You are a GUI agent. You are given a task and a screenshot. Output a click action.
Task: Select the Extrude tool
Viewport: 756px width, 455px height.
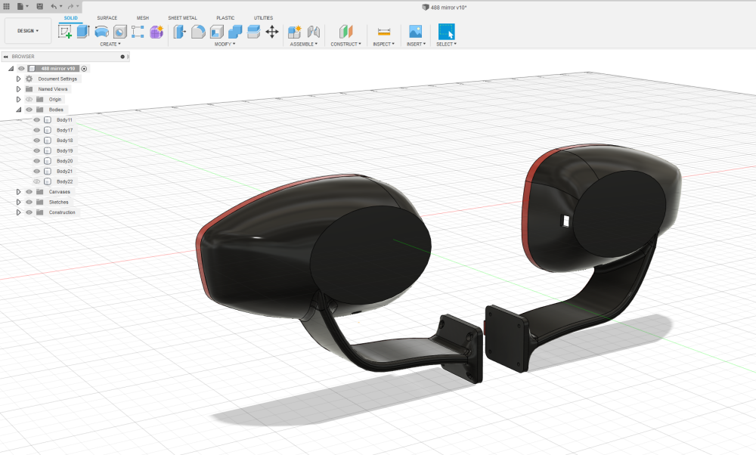click(83, 32)
